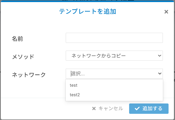
Task: Click the blank header area left of title
Action: 28,12
